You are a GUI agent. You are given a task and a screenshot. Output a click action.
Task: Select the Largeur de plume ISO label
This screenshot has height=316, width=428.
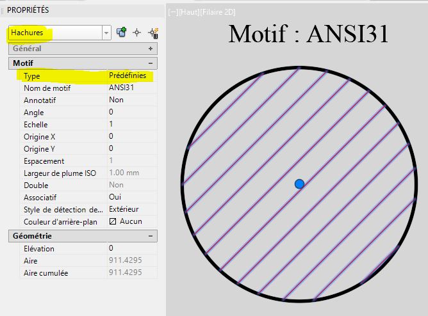[x=60, y=173]
